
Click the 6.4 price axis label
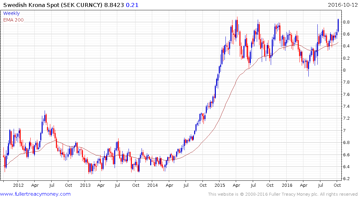346,167
